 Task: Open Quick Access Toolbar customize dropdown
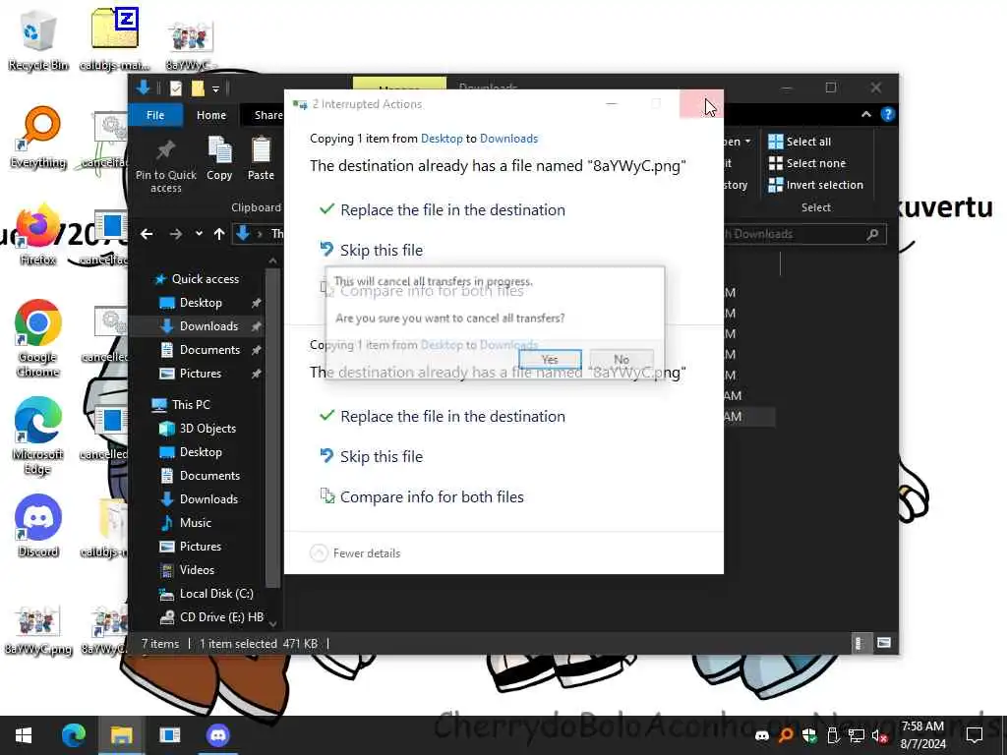(215, 87)
